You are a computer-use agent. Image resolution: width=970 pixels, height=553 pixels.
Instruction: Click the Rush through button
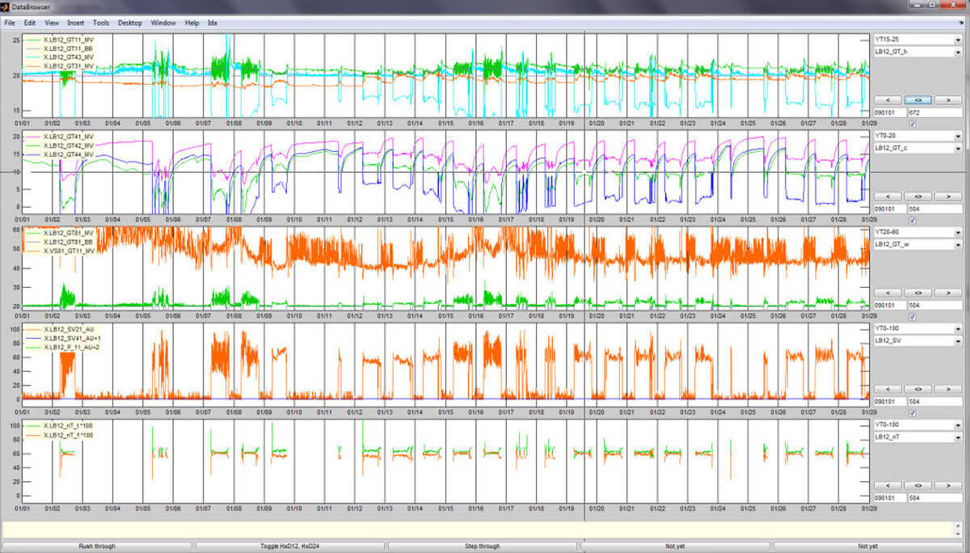[97, 547]
